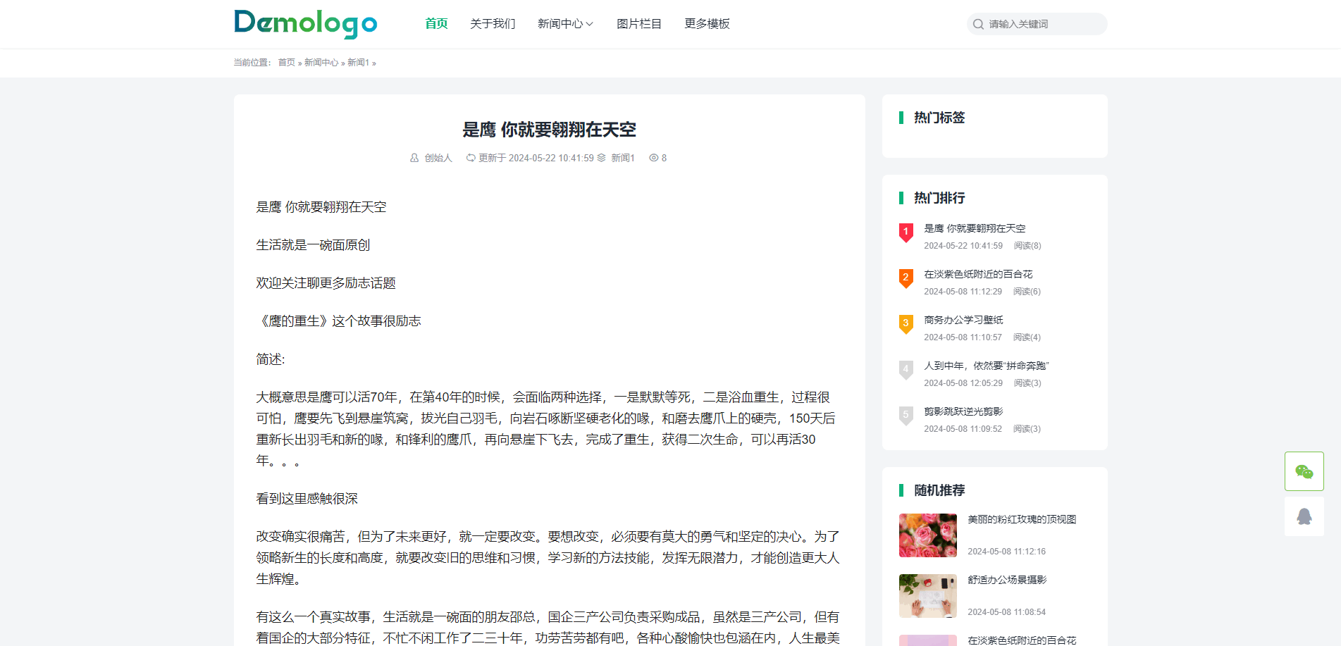The height and width of the screenshot is (646, 1341).
Task: Click the eye view count icon
Action: coord(653,158)
